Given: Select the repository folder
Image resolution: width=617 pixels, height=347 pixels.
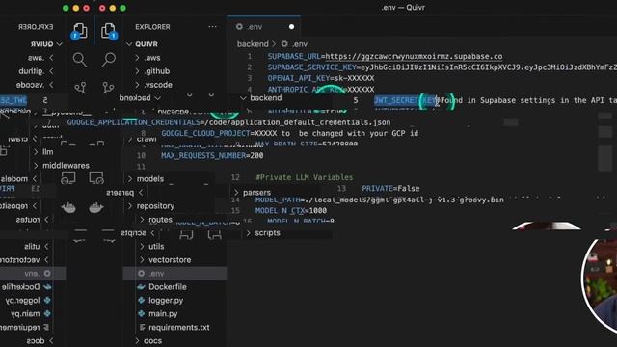Looking at the screenshot, I should (155, 206).
